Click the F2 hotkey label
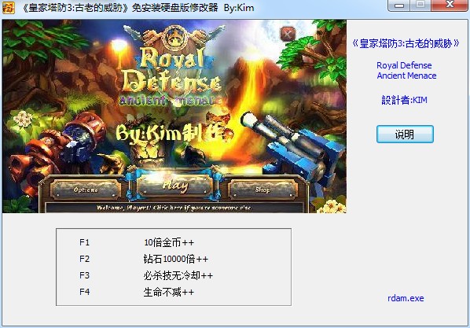The width and height of the screenshot is (470, 328). coord(85,259)
